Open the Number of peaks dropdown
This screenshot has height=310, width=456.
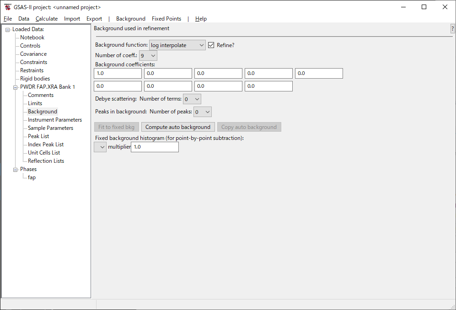point(202,112)
